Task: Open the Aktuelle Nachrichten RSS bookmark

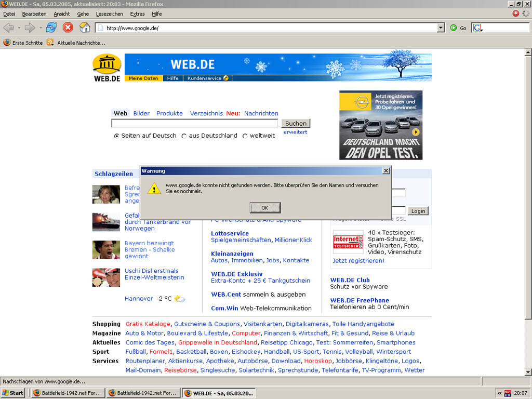Action: 76,43
